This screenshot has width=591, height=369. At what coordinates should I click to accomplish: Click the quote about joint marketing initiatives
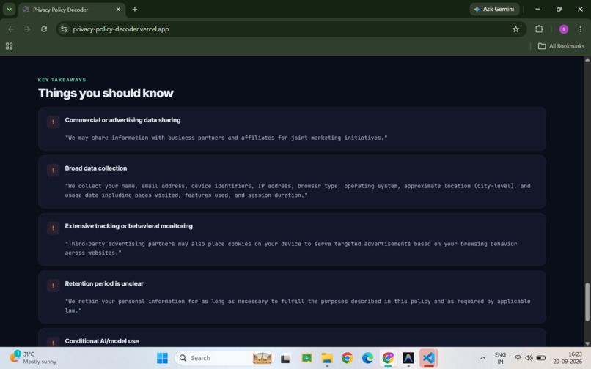coord(226,138)
